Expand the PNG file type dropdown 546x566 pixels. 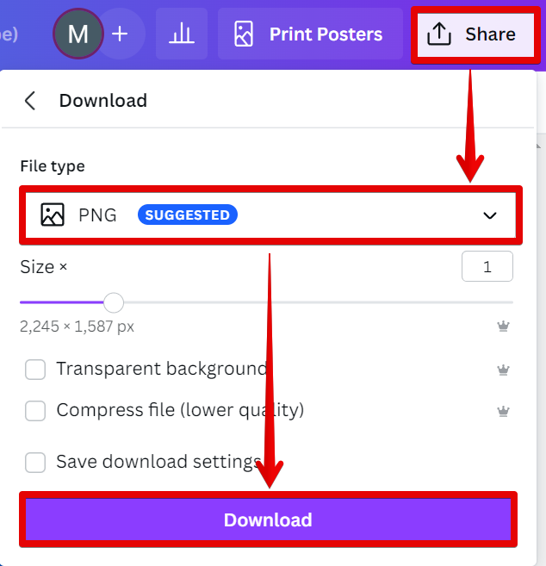269,215
